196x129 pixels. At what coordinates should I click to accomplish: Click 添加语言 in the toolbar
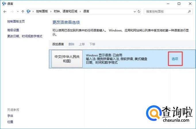click(x=58, y=44)
